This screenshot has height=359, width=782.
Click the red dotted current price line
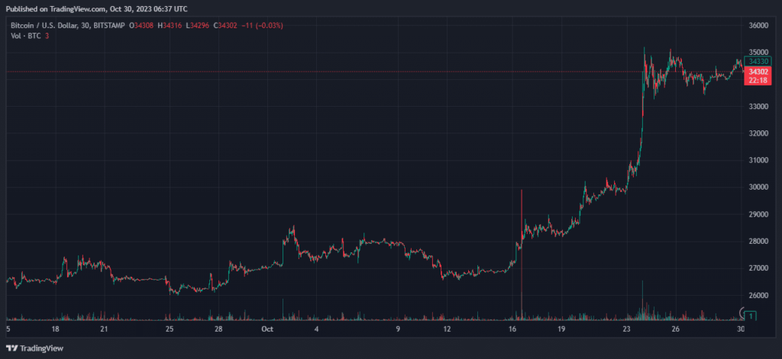(305, 72)
